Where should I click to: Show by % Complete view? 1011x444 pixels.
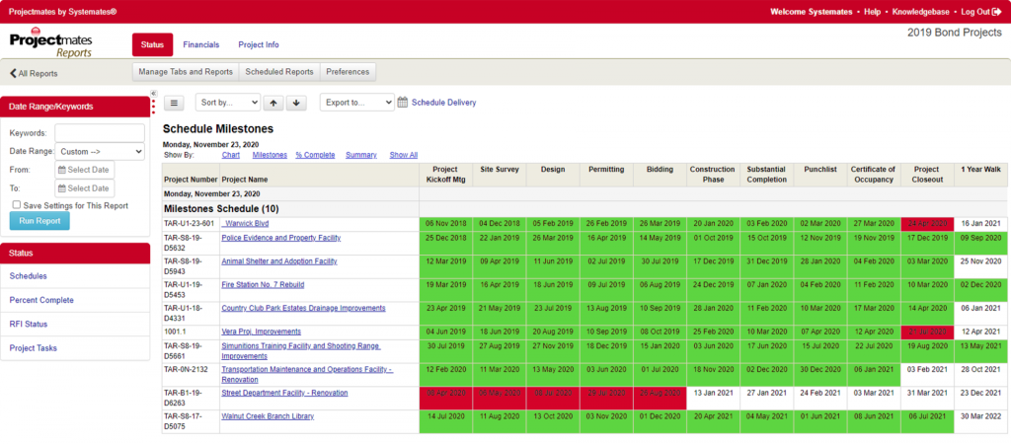coord(315,155)
